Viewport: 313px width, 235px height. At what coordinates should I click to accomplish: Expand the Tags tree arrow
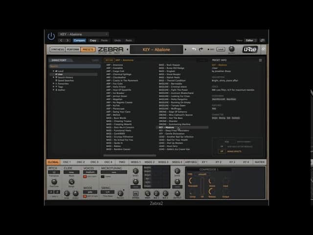[53, 87]
